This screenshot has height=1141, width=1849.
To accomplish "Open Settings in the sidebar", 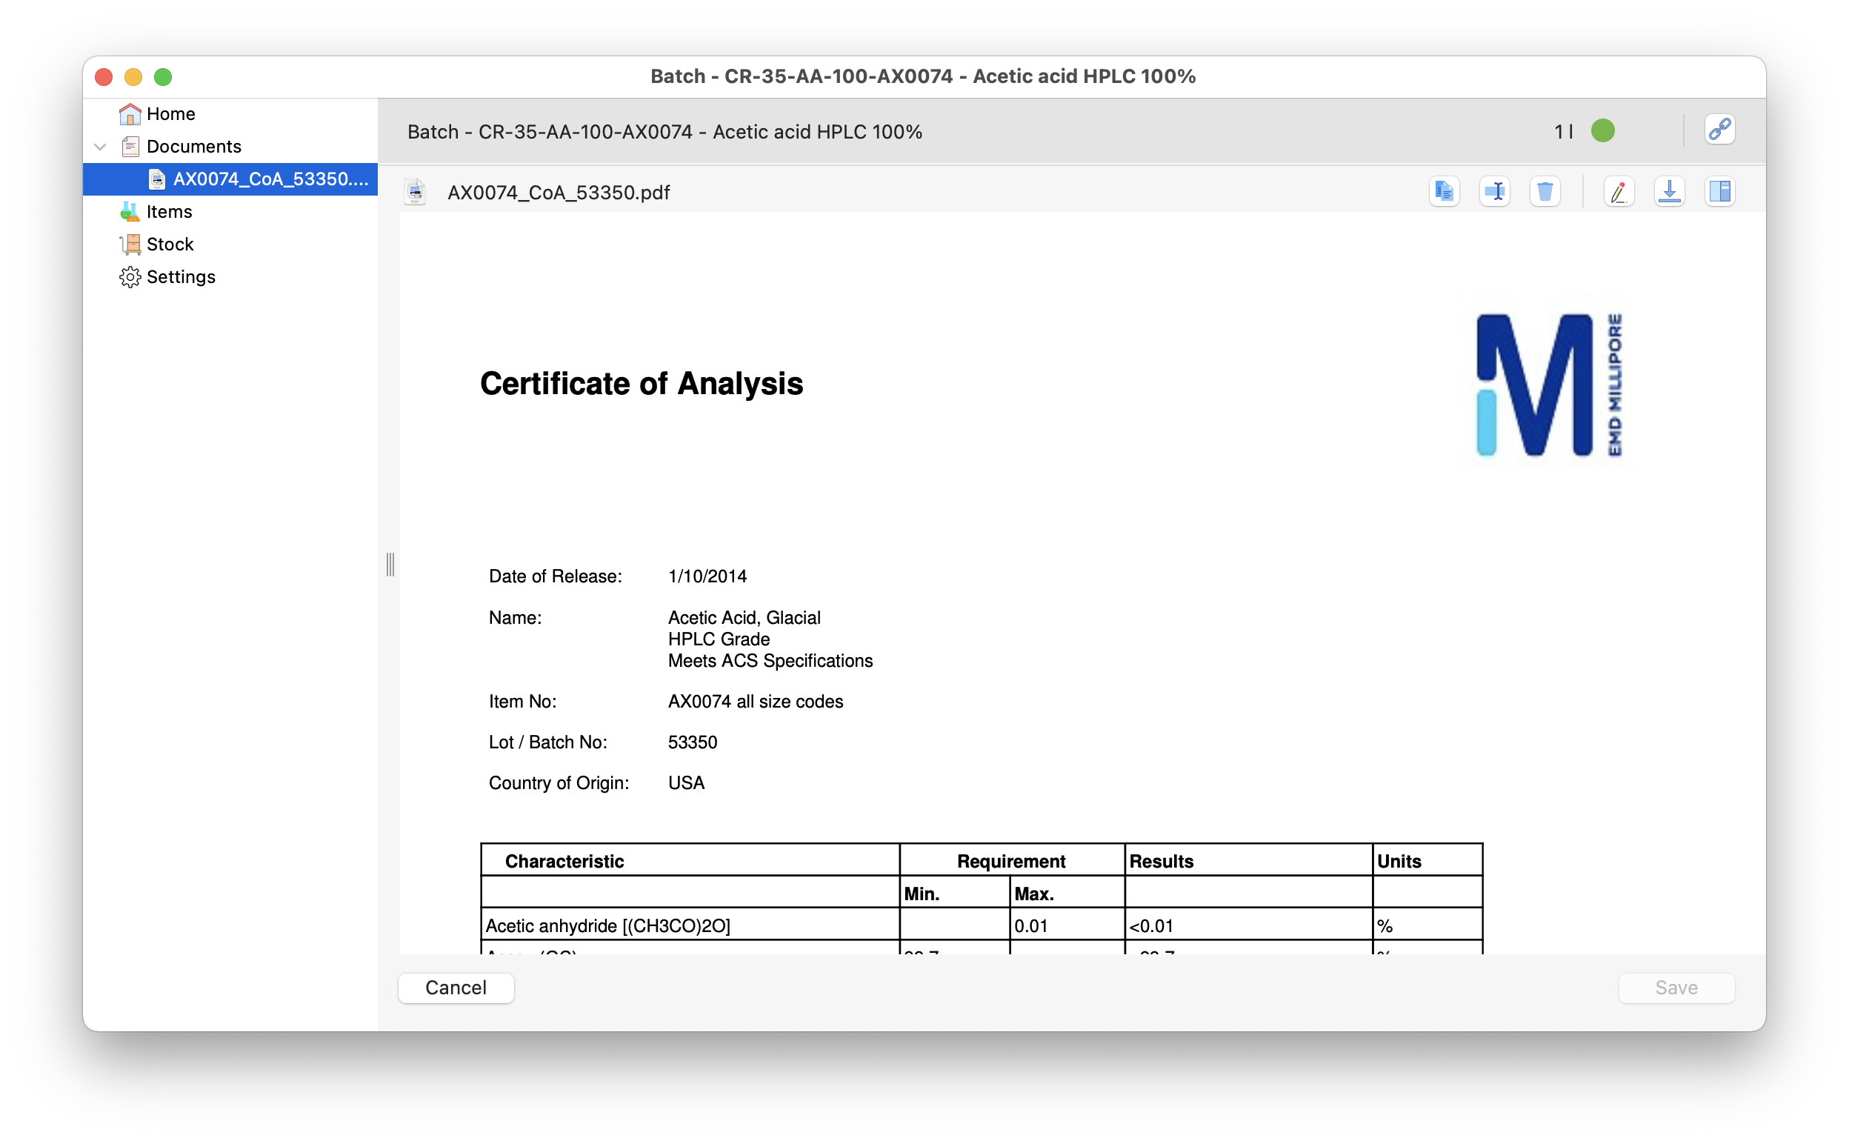I will 181,277.
